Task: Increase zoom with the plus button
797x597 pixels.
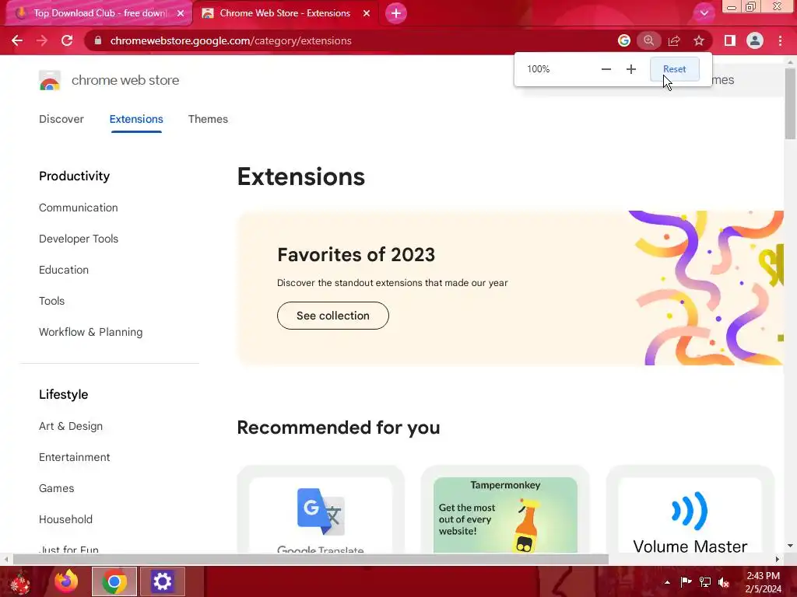Action: tap(630, 69)
